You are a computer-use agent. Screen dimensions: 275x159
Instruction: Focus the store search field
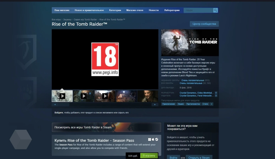198,10
